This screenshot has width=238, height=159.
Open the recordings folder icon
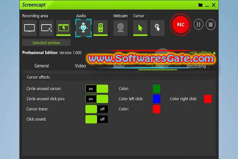pyautogui.click(x=200, y=5)
